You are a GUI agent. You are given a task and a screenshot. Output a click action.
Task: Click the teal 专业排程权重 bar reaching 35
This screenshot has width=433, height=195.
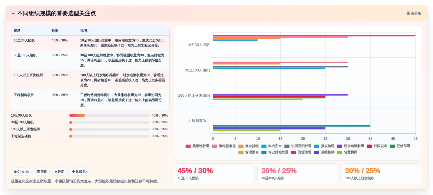[x=292, y=126]
